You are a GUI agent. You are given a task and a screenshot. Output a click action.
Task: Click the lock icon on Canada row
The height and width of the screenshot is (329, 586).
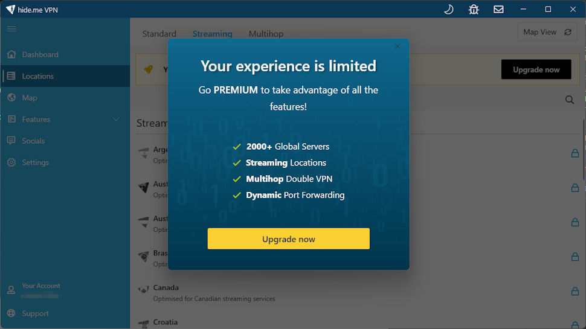pyautogui.click(x=575, y=291)
